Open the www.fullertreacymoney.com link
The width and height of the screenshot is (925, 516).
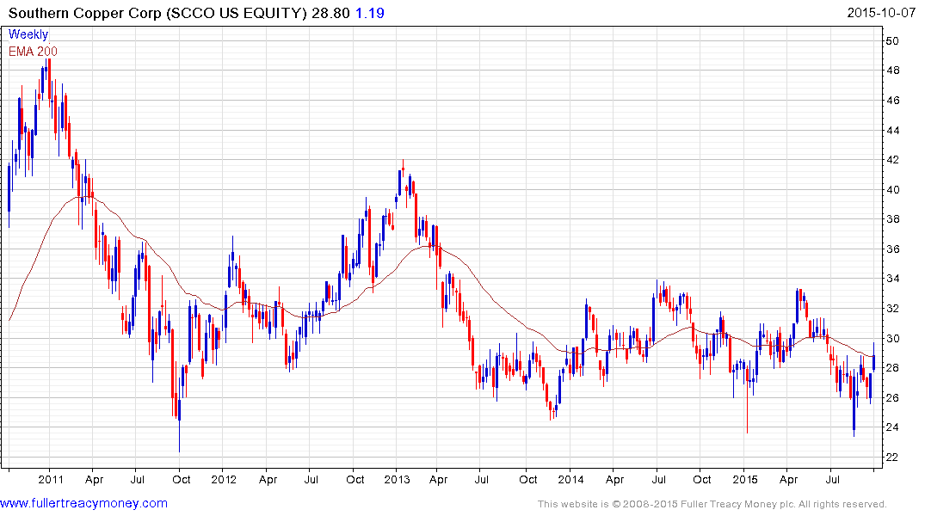[83, 504]
